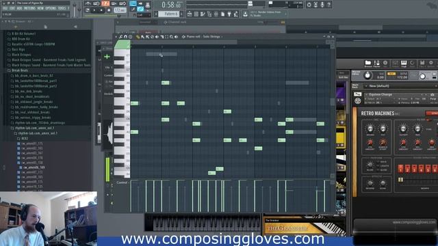
Task: Open the TOOLS menu
Action: (62, 8)
